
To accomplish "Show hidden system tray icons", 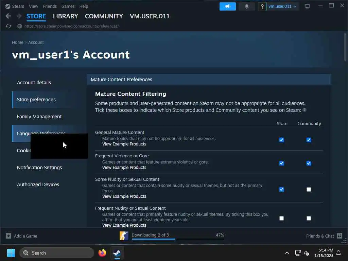I will click(x=287, y=253).
